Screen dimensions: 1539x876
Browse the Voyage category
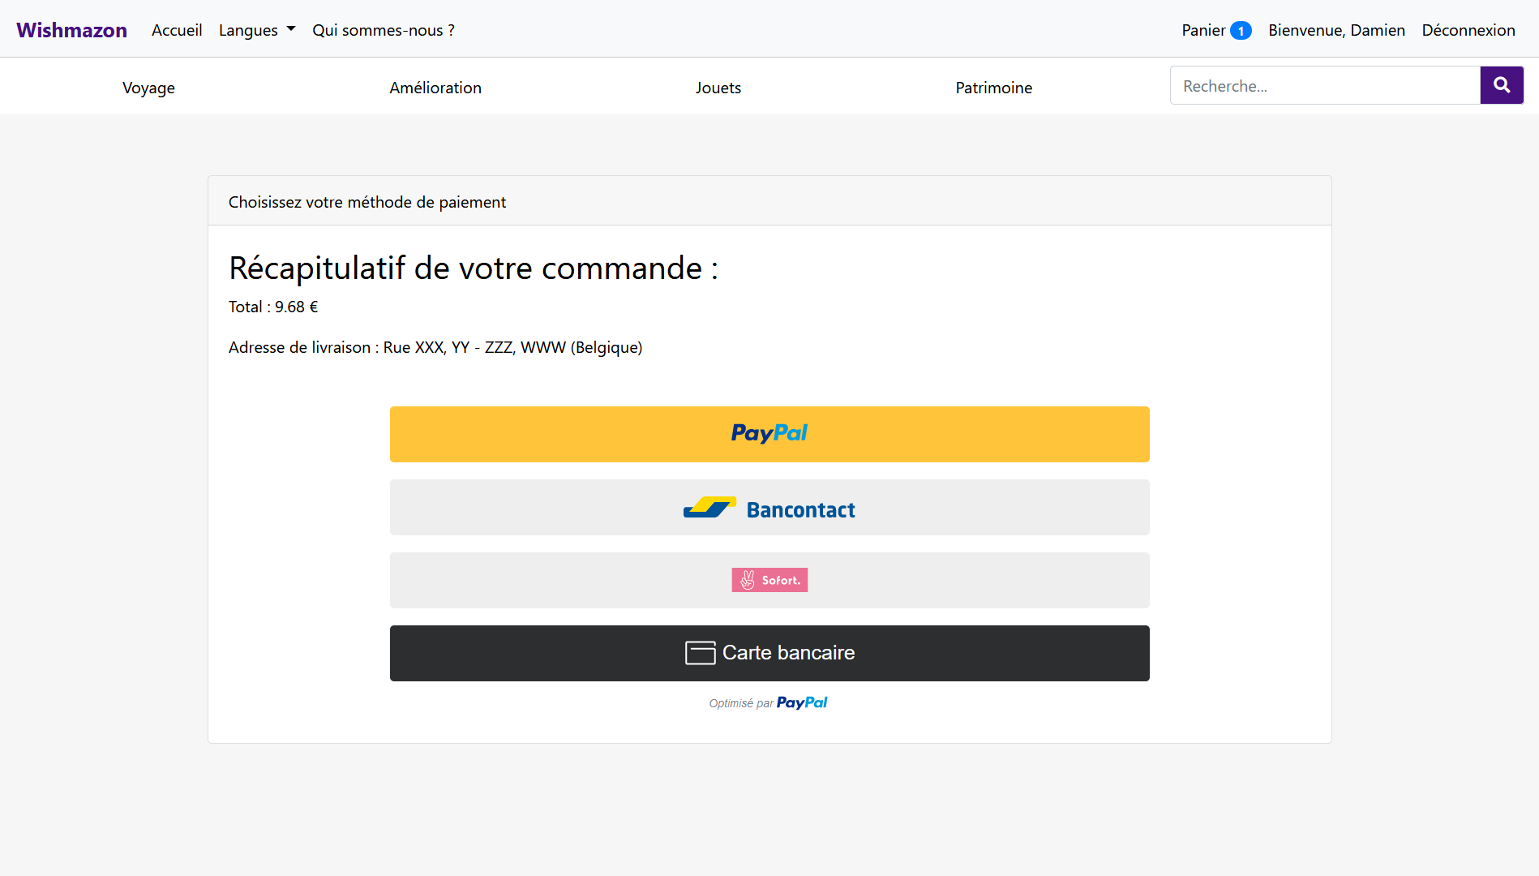(x=148, y=88)
